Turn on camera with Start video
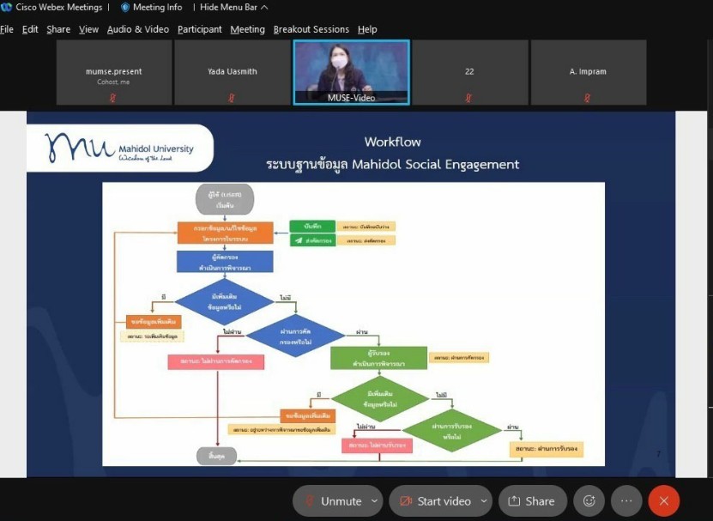Image resolution: width=713 pixels, height=521 pixels. 435,501
